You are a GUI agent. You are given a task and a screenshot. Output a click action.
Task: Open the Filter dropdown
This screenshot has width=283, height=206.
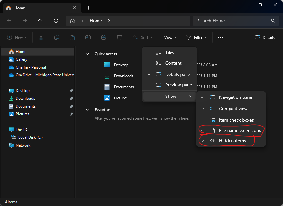[x=196, y=38]
